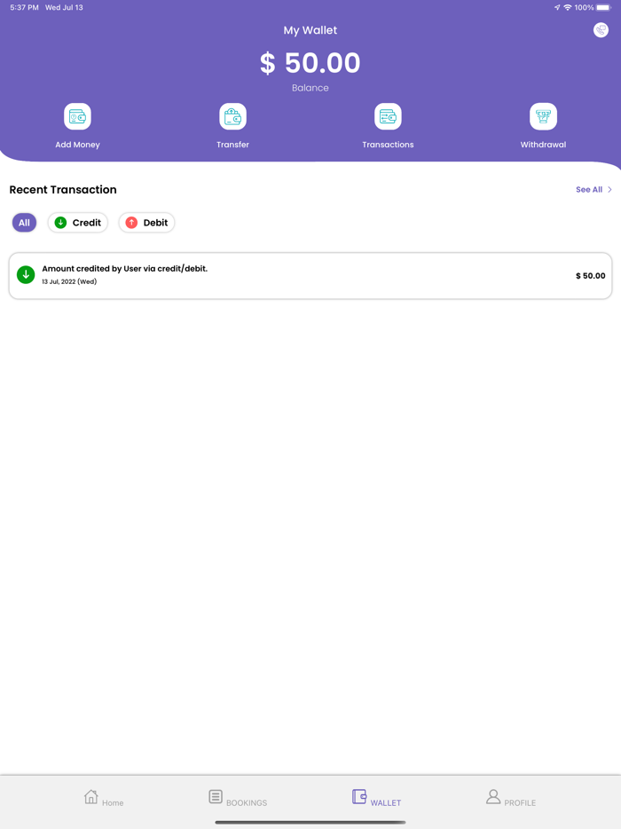Click the $ 50.00 transaction amount
This screenshot has width=621, height=829.
tap(590, 275)
